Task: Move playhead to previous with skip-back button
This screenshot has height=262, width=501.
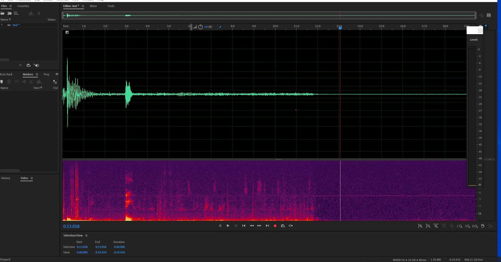Action: [x=244, y=226]
